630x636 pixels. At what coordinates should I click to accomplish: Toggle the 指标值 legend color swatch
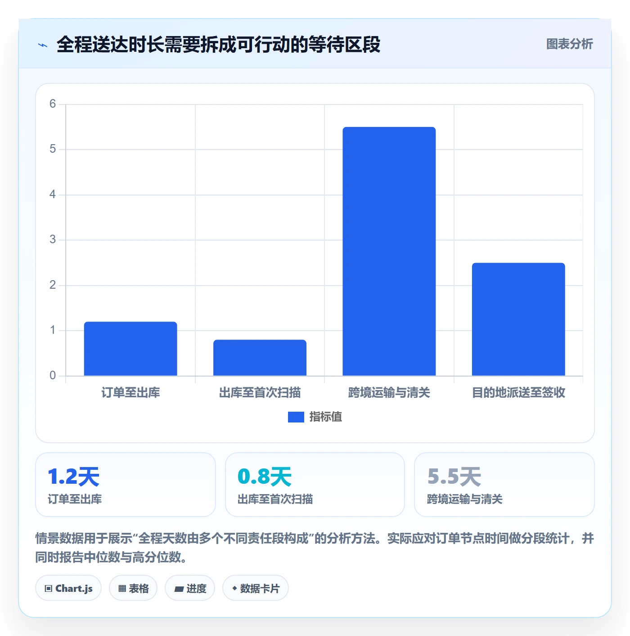pos(296,417)
